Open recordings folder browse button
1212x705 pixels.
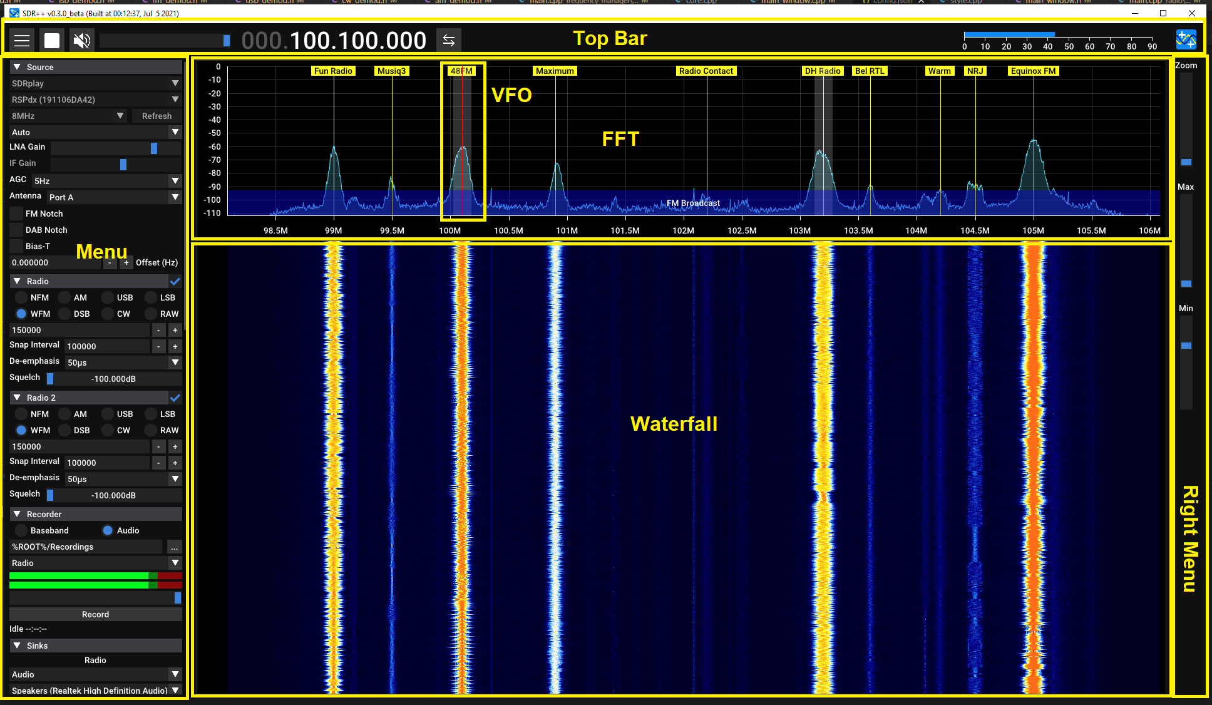point(174,547)
